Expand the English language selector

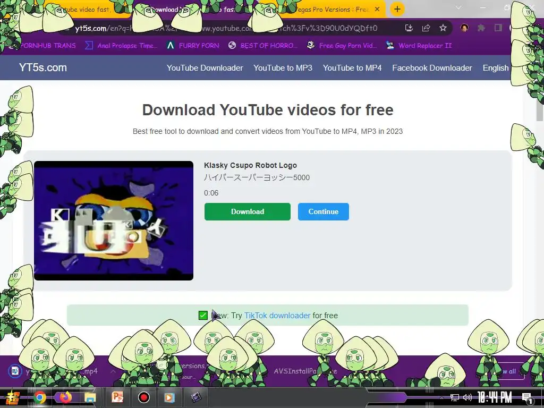(x=496, y=68)
